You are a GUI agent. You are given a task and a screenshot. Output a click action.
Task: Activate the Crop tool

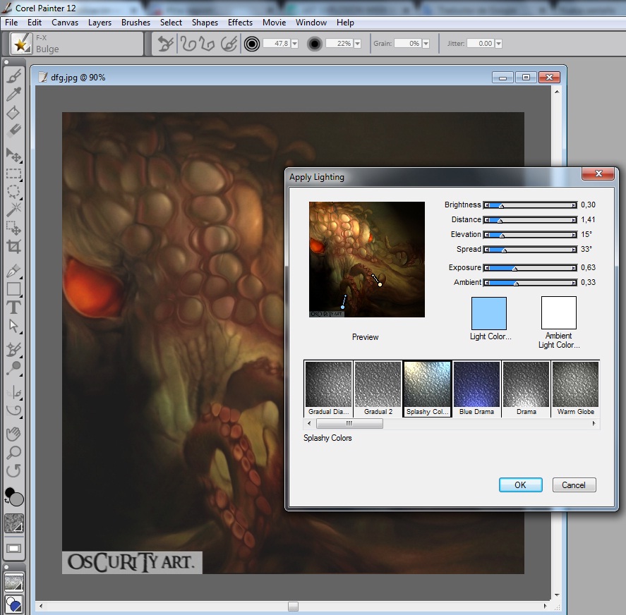(x=13, y=246)
